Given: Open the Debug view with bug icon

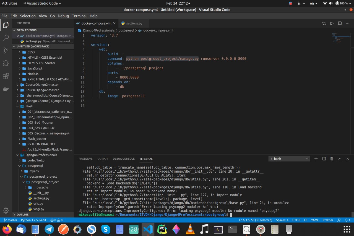Looking at the screenshot, I should (6, 63).
